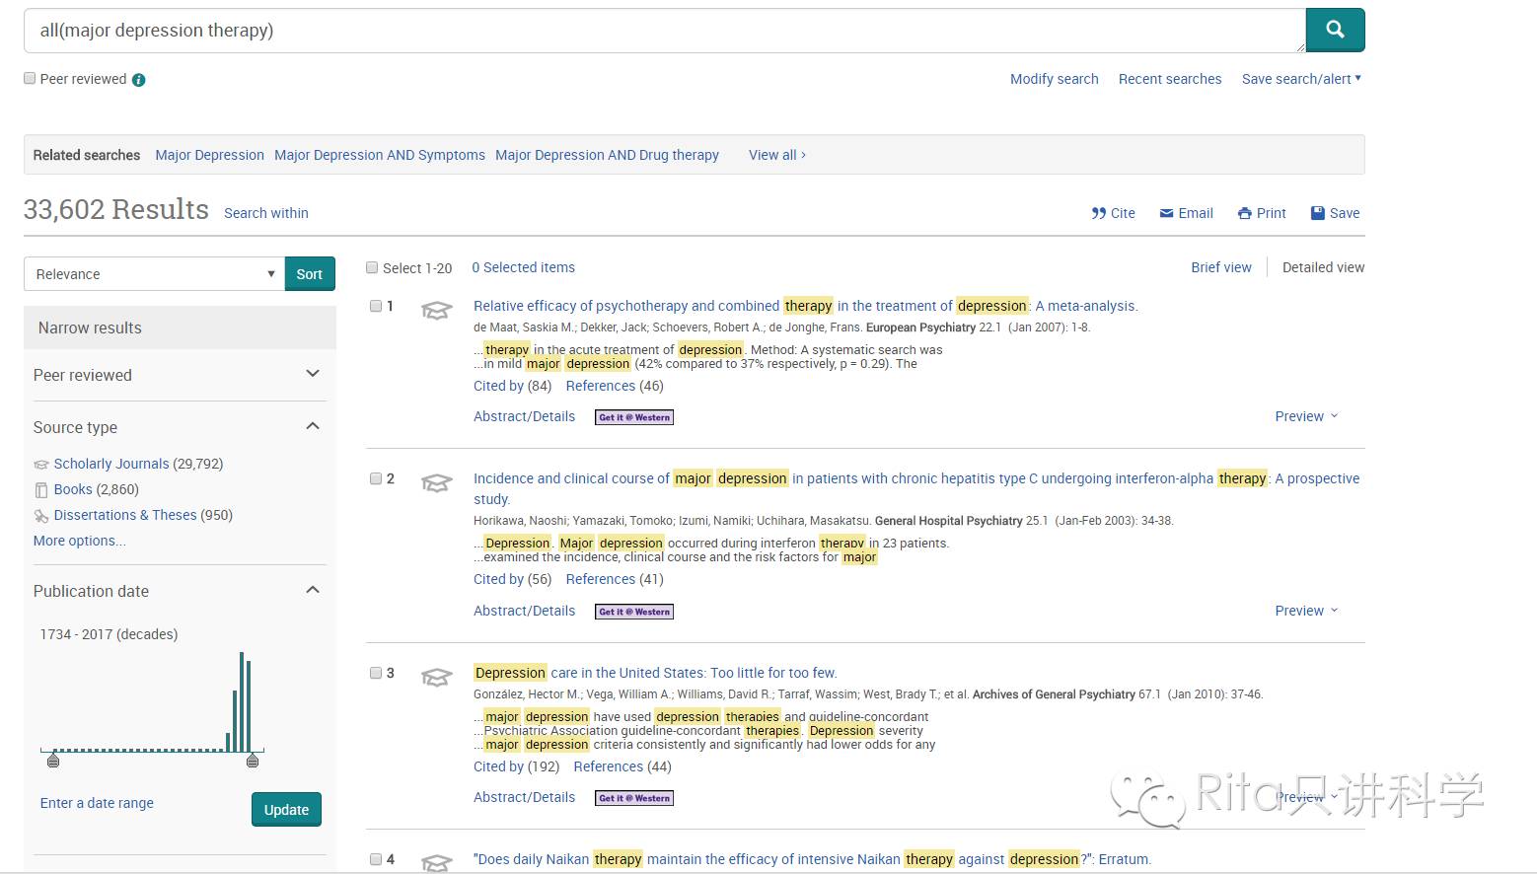This screenshot has width=1537, height=874.
Task: Open Major Depression AND Symptoms related search
Action: pos(380,155)
